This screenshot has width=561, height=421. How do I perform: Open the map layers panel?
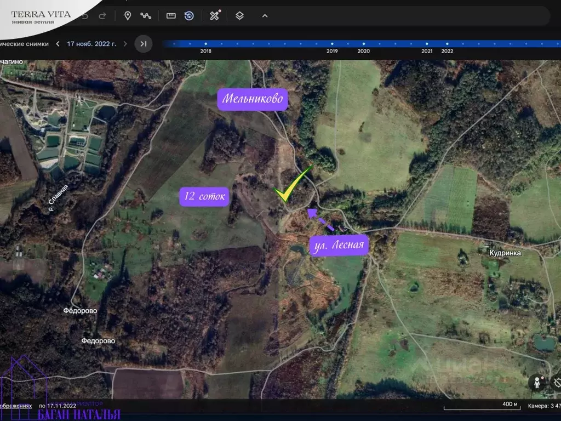(239, 16)
